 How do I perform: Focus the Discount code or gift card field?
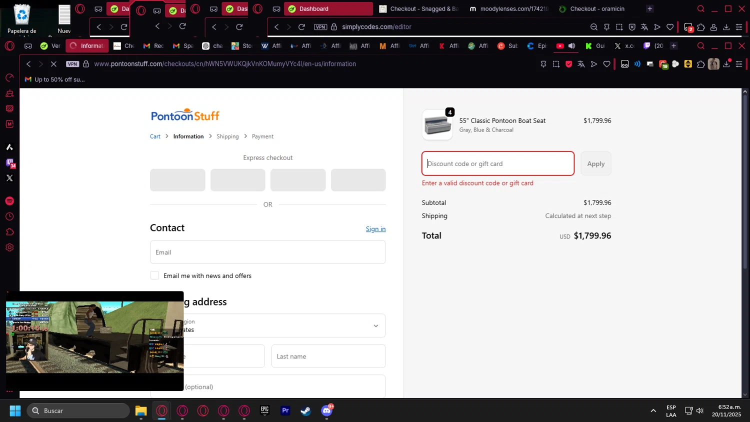[497, 163]
